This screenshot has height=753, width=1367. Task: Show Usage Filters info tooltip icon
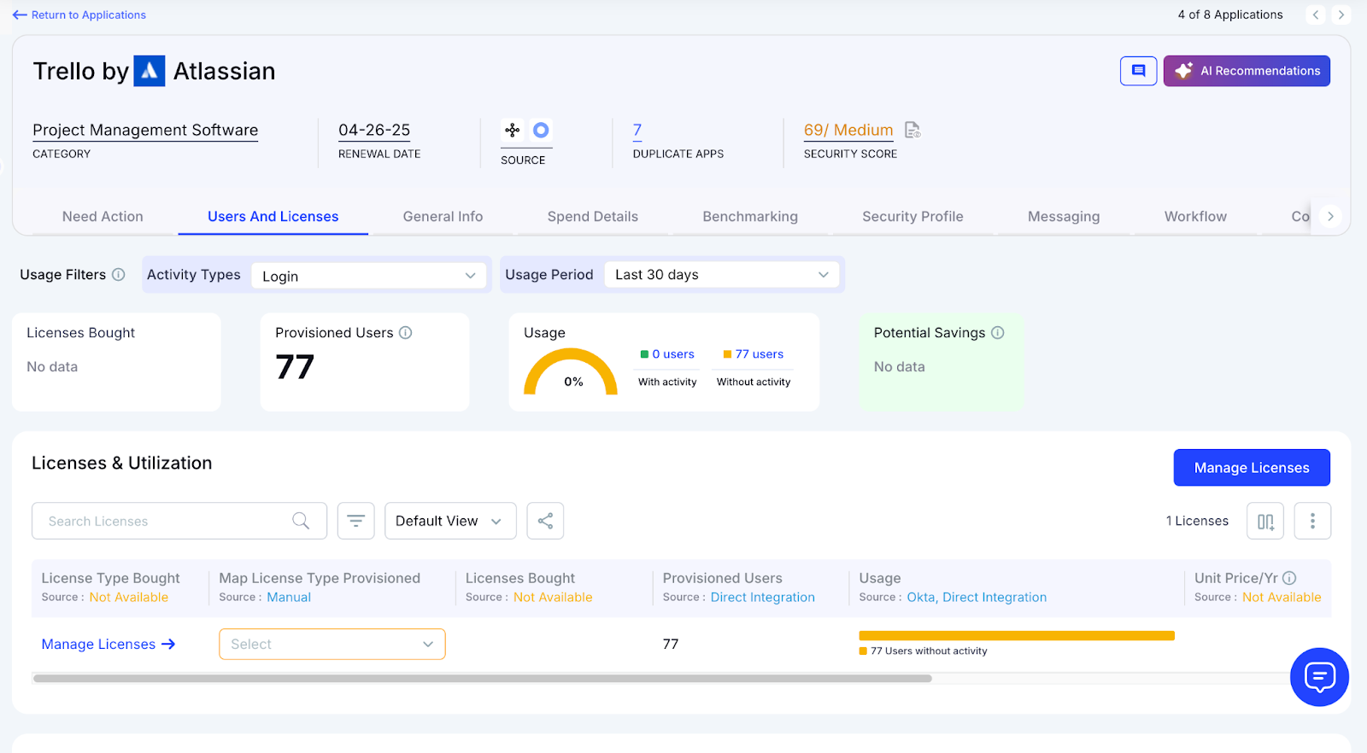(x=119, y=274)
